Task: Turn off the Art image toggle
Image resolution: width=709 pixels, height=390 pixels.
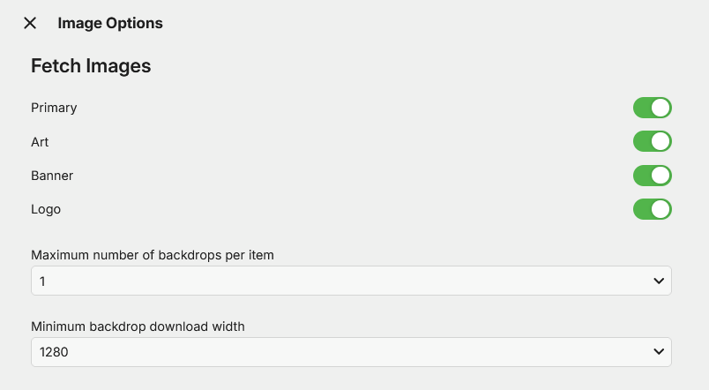Action: [653, 141]
